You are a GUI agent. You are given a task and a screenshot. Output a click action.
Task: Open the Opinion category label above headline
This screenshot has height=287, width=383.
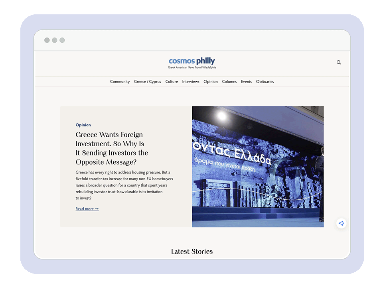[x=83, y=125]
